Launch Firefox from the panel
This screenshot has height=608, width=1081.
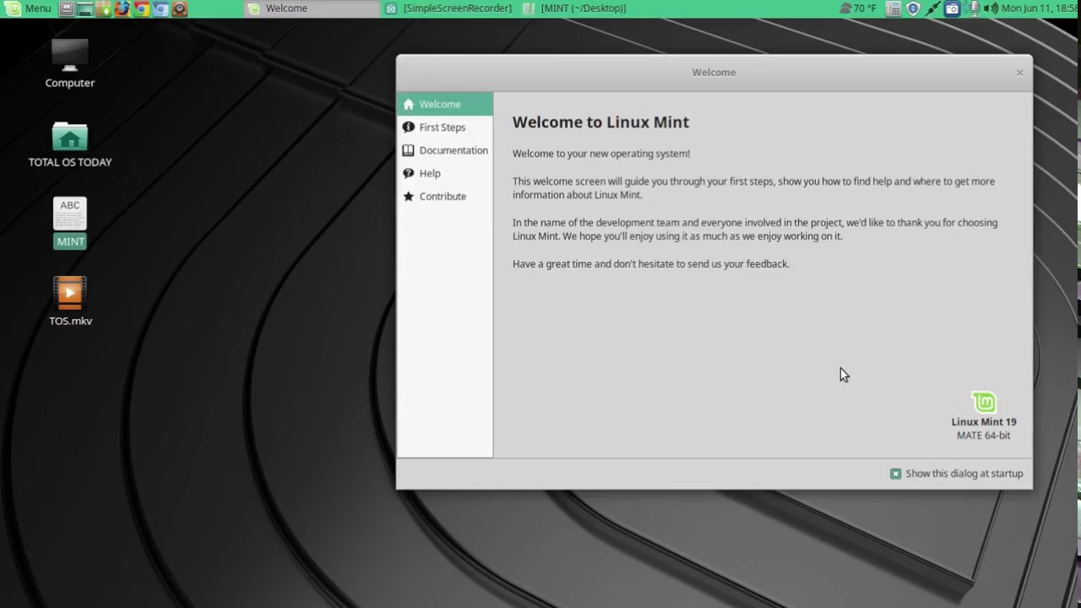pos(122,8)
